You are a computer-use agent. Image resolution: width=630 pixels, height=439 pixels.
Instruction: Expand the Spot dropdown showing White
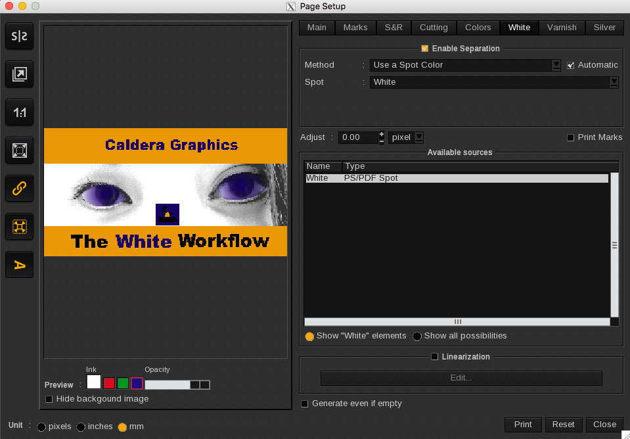[x=614, y=82]
